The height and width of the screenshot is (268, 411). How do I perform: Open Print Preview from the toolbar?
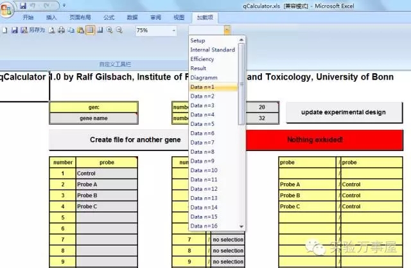click(x=52, y=30)
